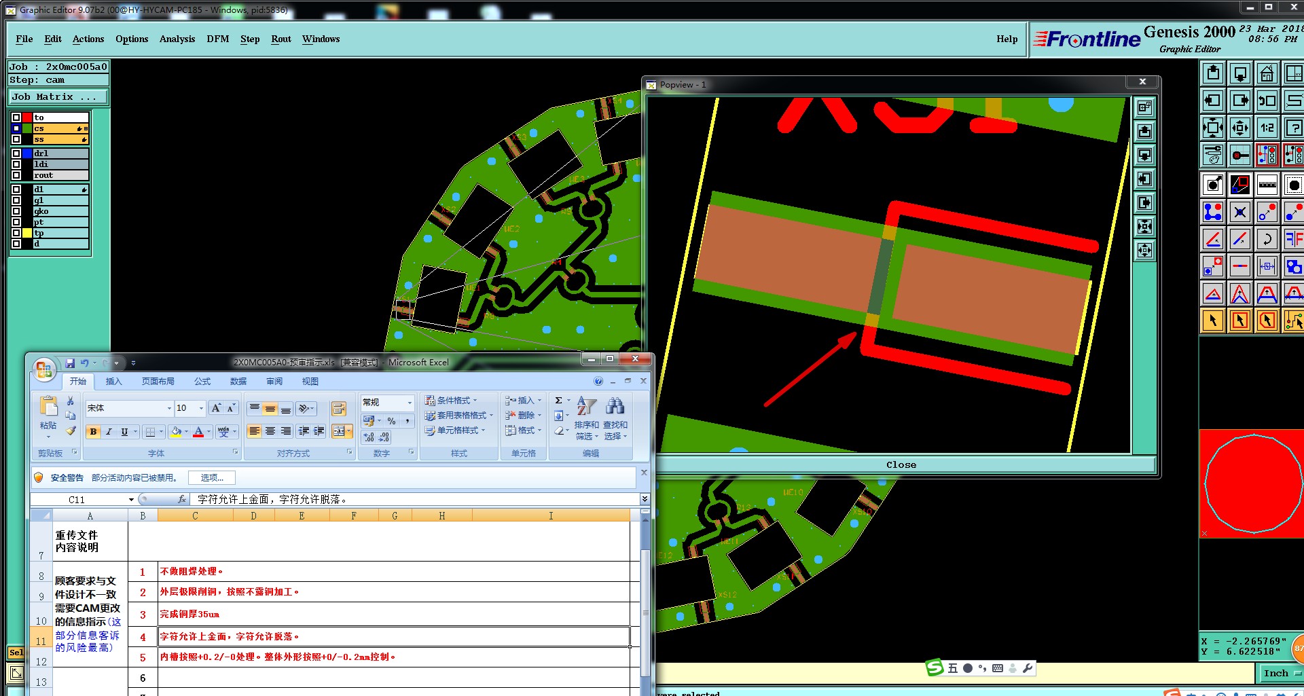Click the Excel formula bar text field
The image size is (1304, 696).
(x=416, y=499)
